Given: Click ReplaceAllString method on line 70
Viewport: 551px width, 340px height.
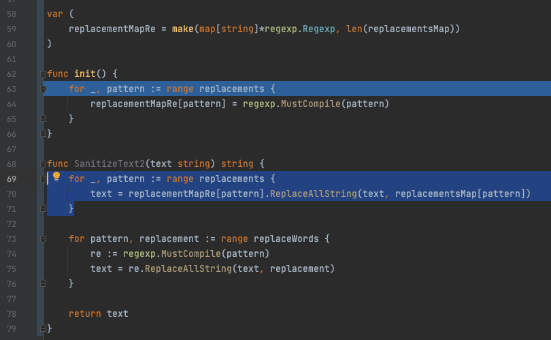Looking at the screenshot, I should [314, 194].
